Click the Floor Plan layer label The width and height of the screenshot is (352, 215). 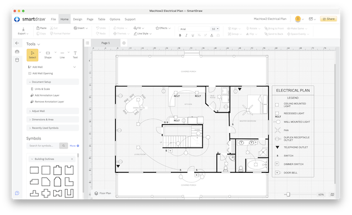click(105, 193)
